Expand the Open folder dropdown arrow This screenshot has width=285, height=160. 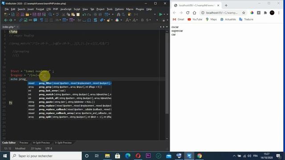(31, 14)
